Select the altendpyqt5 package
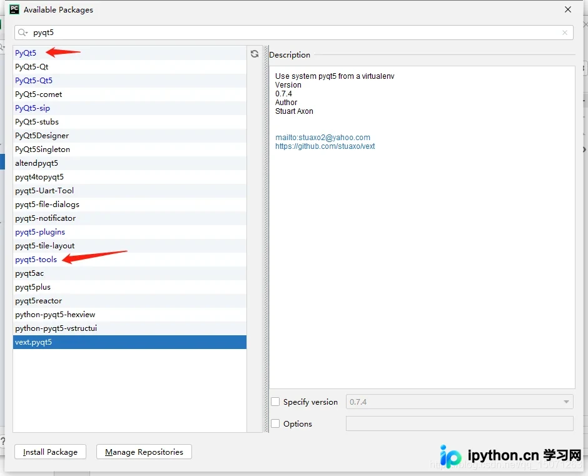 click(x=129, y=163)
